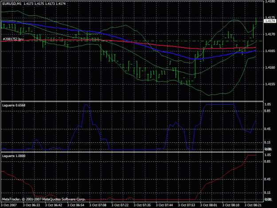Click the 1.4170 price scale label
Viewport: 277px width, 208px height.
tap(270, 34)
